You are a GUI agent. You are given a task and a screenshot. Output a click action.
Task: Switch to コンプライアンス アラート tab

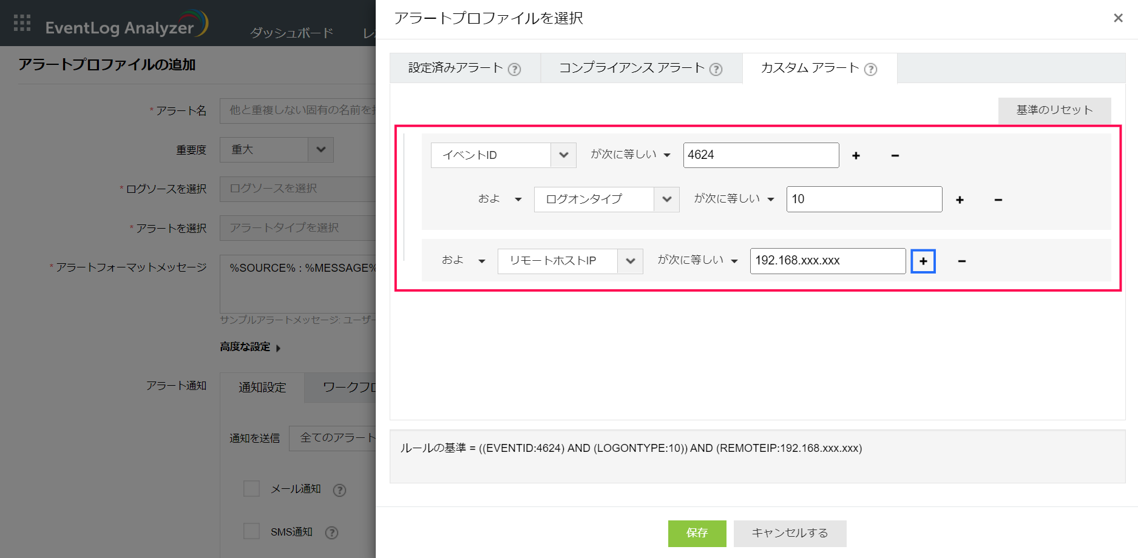[631, 68]
